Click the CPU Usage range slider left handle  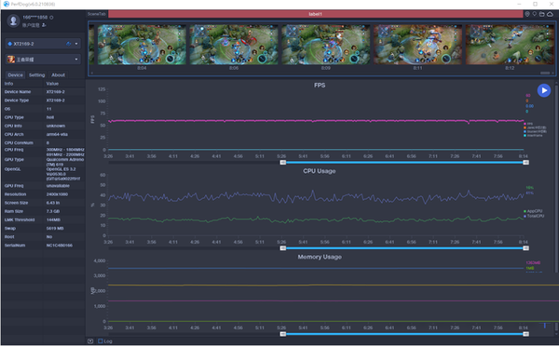[282, 248]
